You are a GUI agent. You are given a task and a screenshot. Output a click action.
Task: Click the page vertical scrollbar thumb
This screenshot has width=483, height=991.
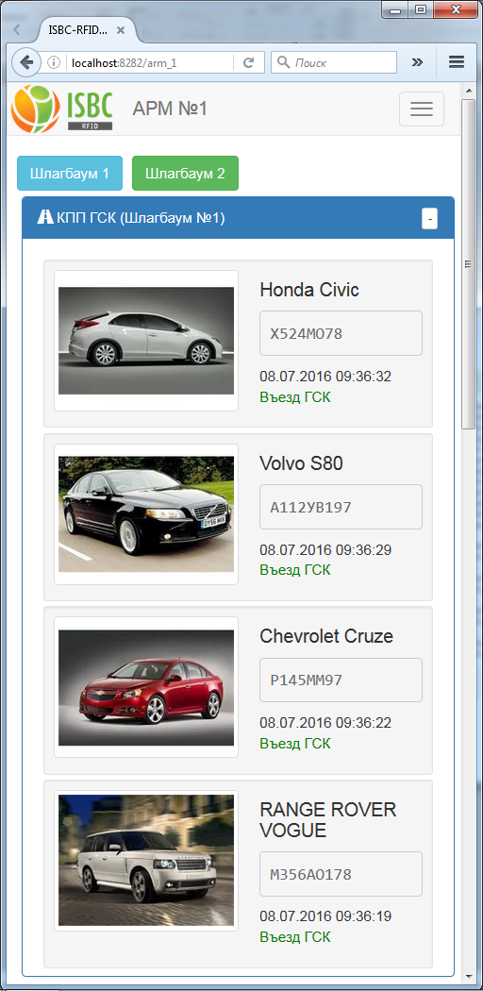469,263
